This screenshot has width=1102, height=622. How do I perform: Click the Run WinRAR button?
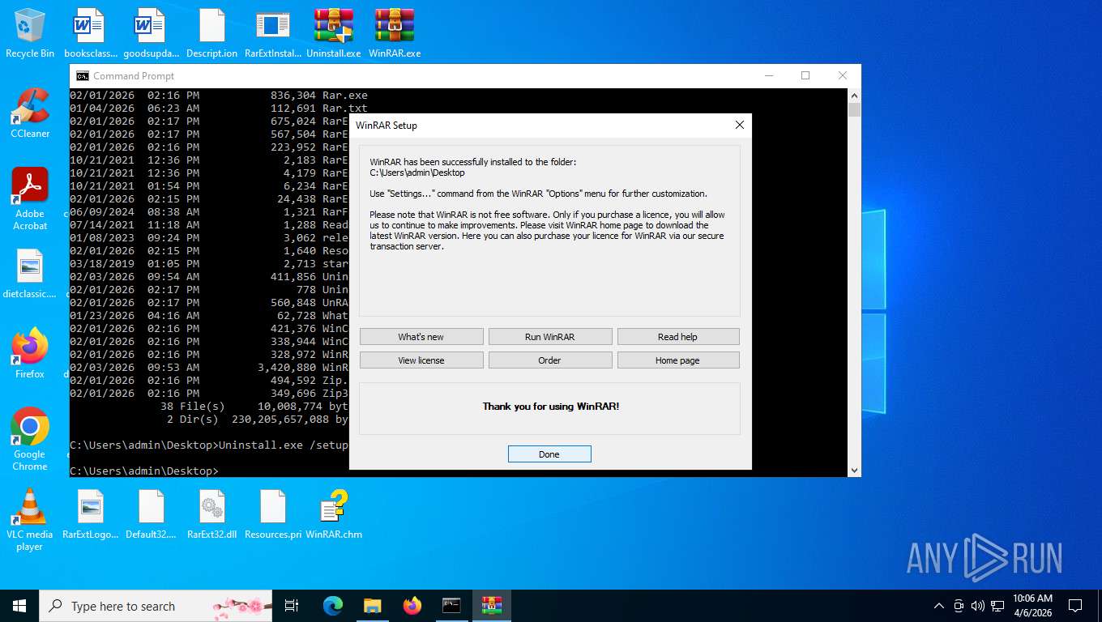pyautogui.click(x=550, y=337)
